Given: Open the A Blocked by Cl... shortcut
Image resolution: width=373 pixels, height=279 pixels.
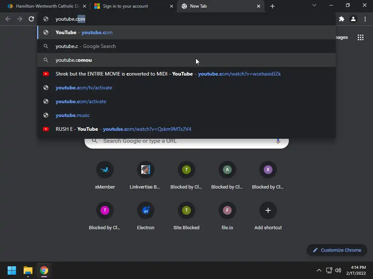Looking at the screenshot, I should pos(227,175).
